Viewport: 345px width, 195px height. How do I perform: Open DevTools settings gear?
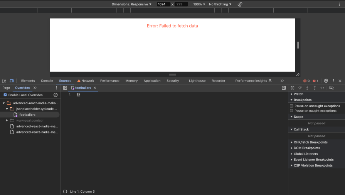pyautogui.click(x=326, y=81)
